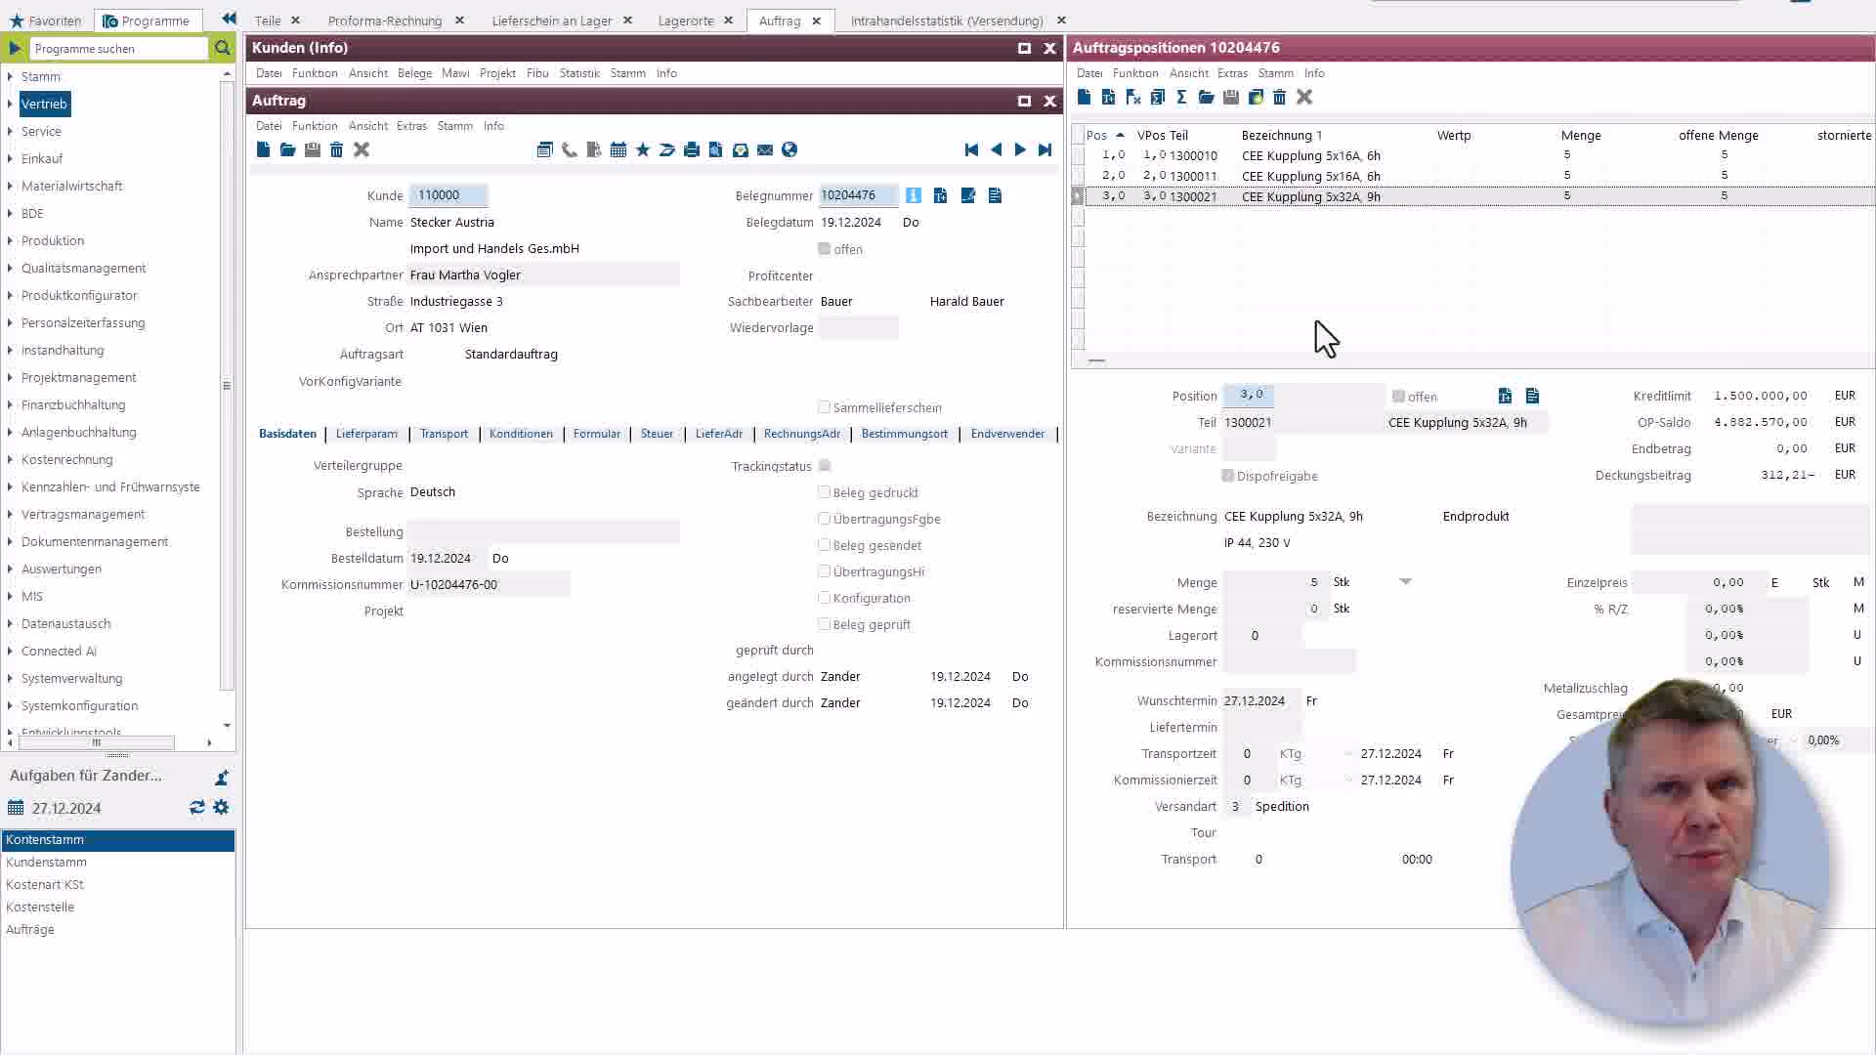This screenshot has width=1876, height=1055.
Task: Switch to the Lieferparam tab
Action: [x=366, y=434]
